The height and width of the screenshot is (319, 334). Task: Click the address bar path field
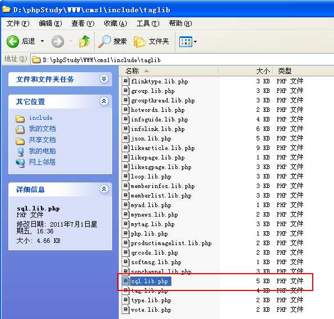click(x=182, y=60)
